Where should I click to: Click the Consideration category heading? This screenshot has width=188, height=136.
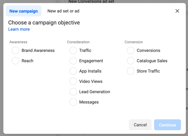[x=78, y=42]
